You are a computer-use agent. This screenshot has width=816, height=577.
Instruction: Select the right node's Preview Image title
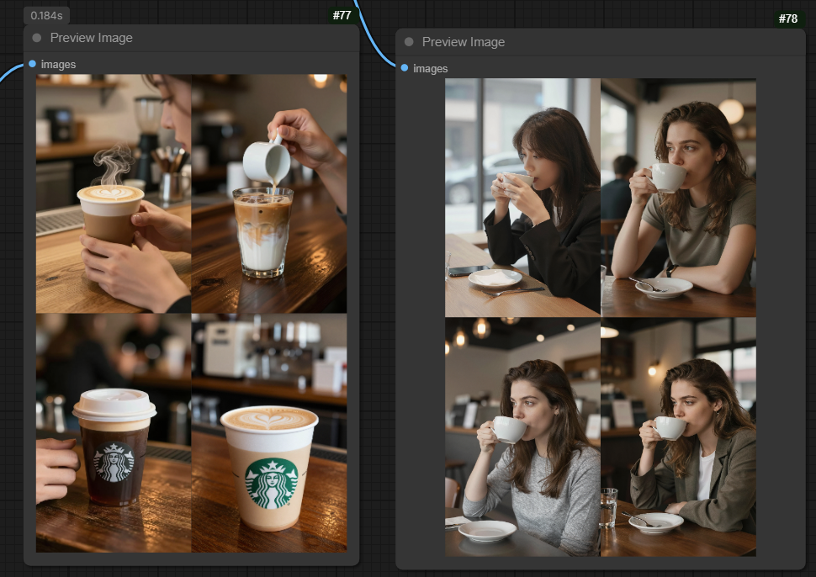[x=463, y=42]
